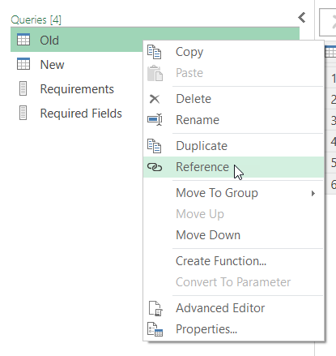
Task: Click the Queries [4] pane header
Action: (x=36, y=19)
